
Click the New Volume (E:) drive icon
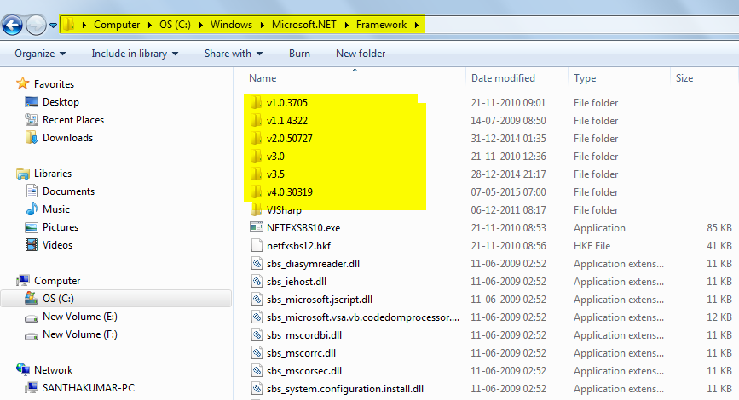tap(32, 317)
